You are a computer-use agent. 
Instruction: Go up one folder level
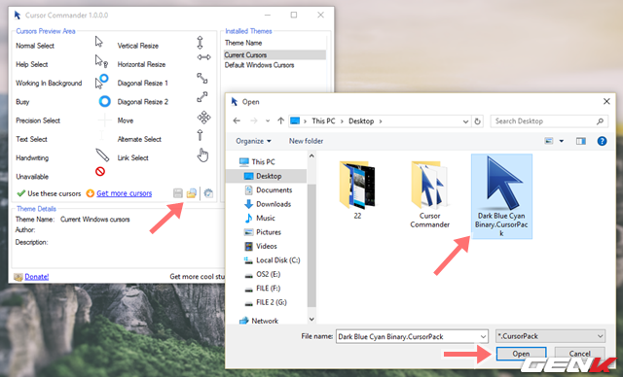click(281, 120)
